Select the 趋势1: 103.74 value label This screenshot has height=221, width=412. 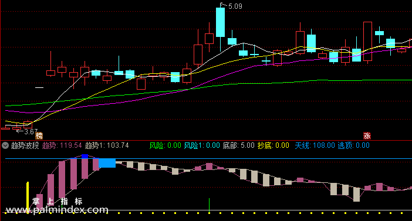[x=107, y=145]
